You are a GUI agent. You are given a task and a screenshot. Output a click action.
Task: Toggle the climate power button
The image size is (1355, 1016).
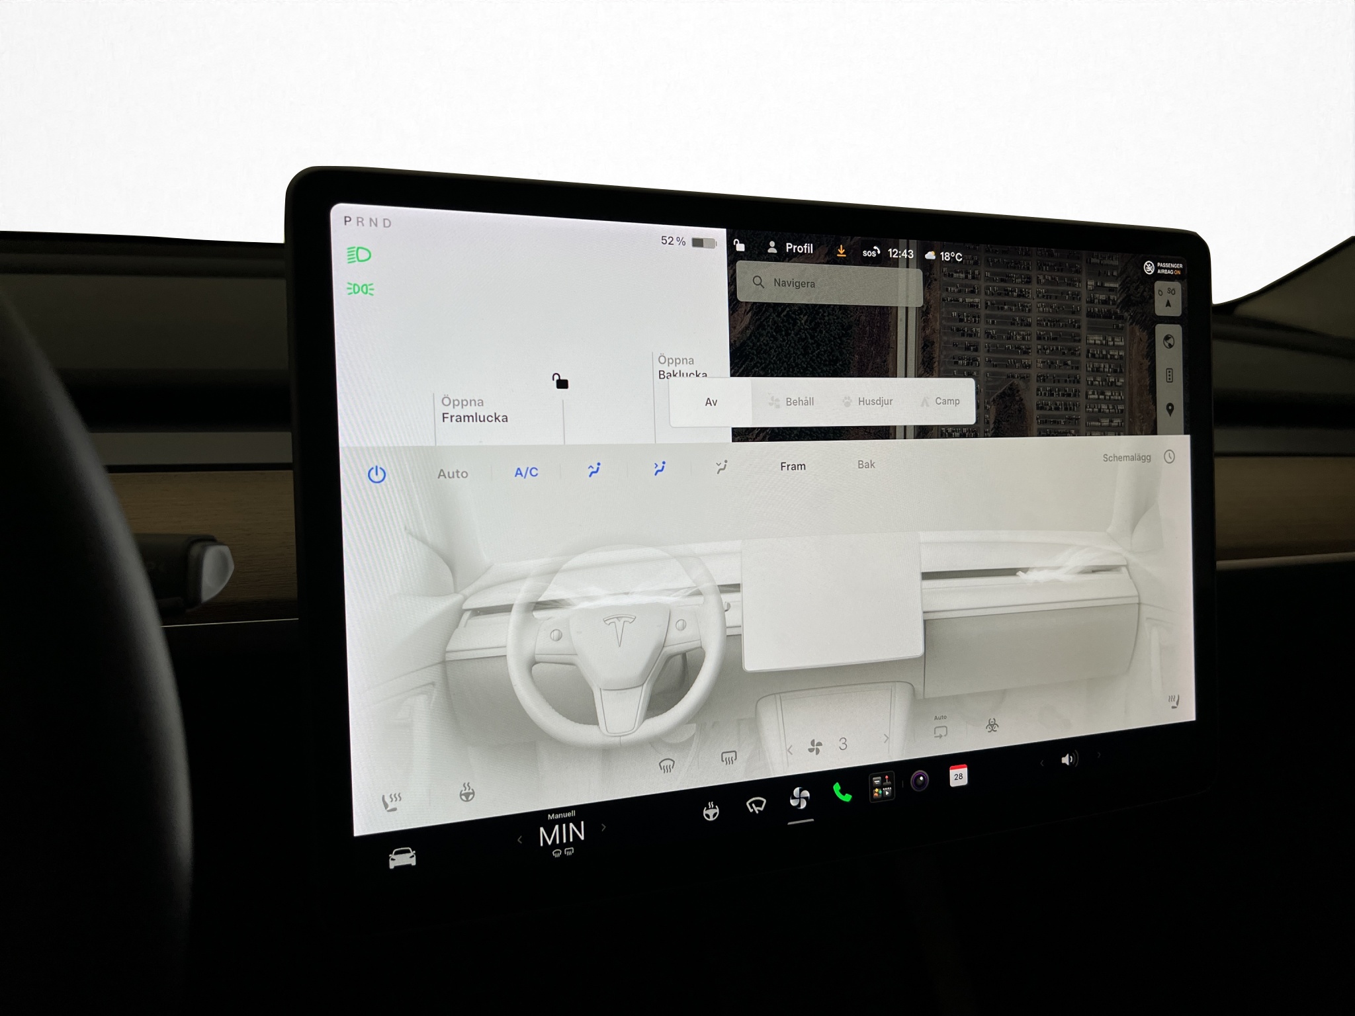[376, 474]
